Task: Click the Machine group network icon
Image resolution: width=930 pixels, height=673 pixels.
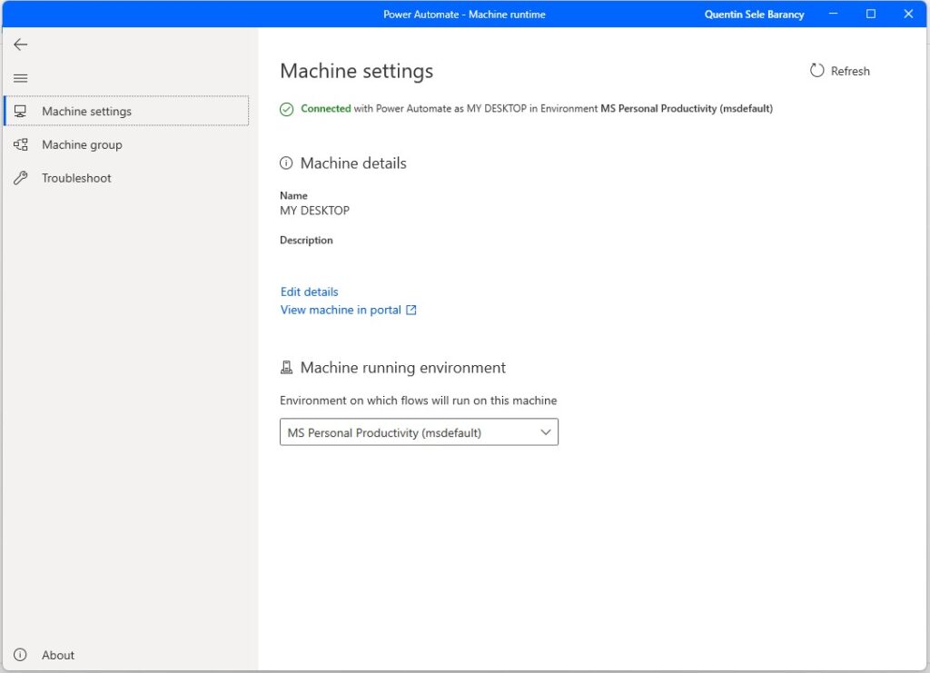Action: [20, 144]
